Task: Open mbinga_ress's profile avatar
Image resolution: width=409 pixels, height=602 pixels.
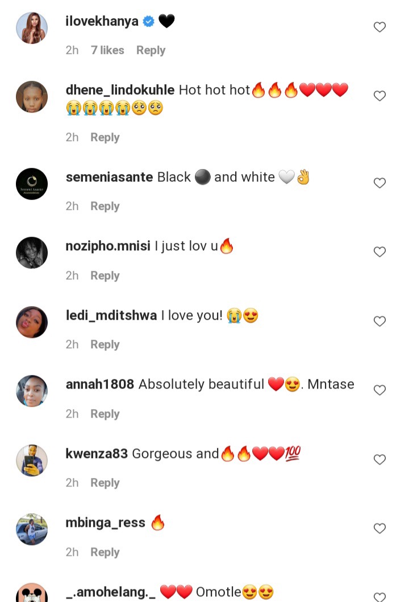Action: coord(32,529)
